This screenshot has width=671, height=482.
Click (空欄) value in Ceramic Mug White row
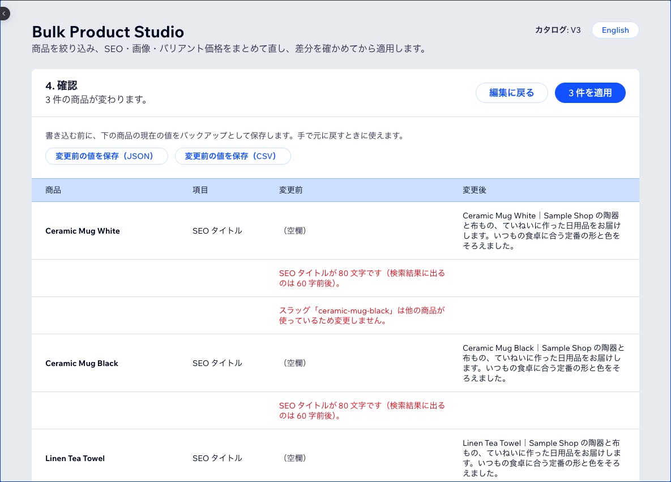click(x=294, y=231)
